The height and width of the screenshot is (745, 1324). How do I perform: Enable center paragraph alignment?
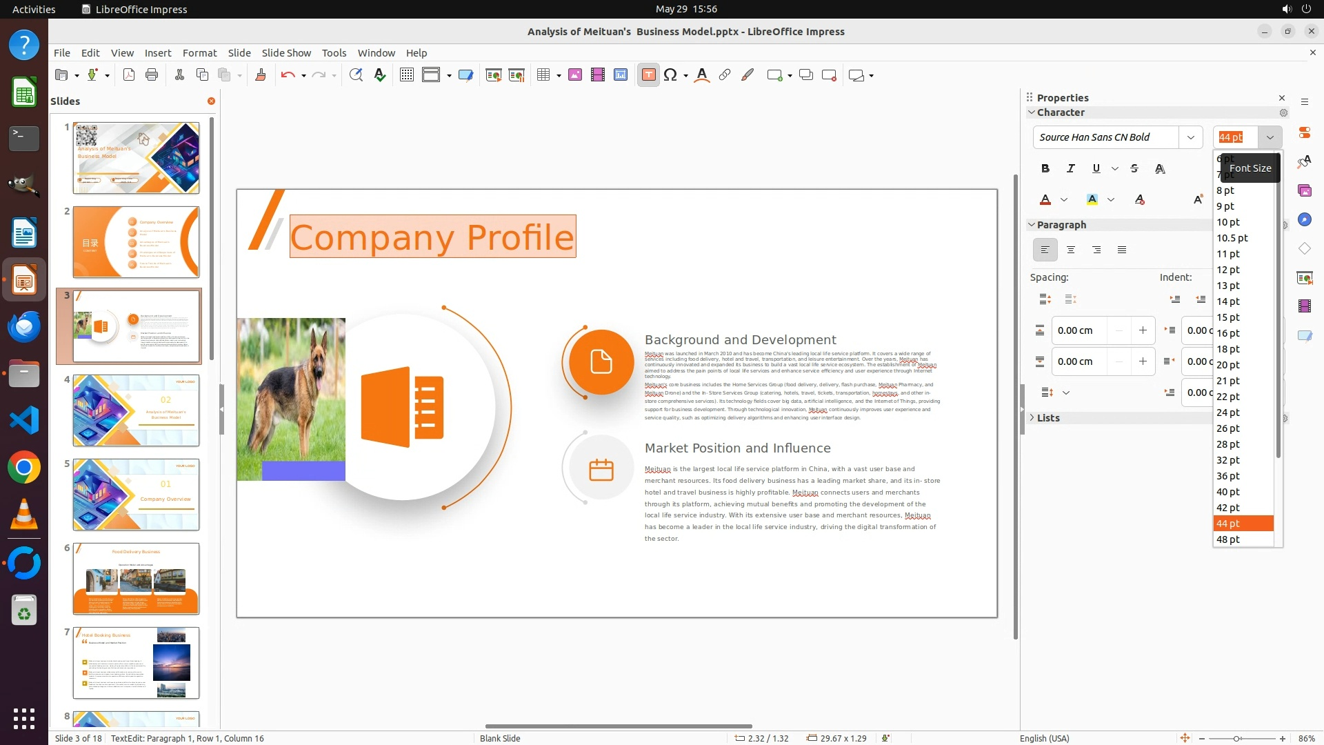[1070, 250]
